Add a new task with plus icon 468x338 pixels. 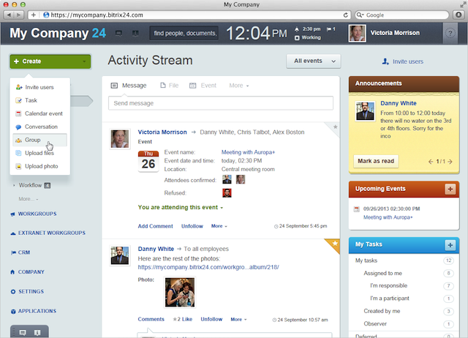coord(450,245)
